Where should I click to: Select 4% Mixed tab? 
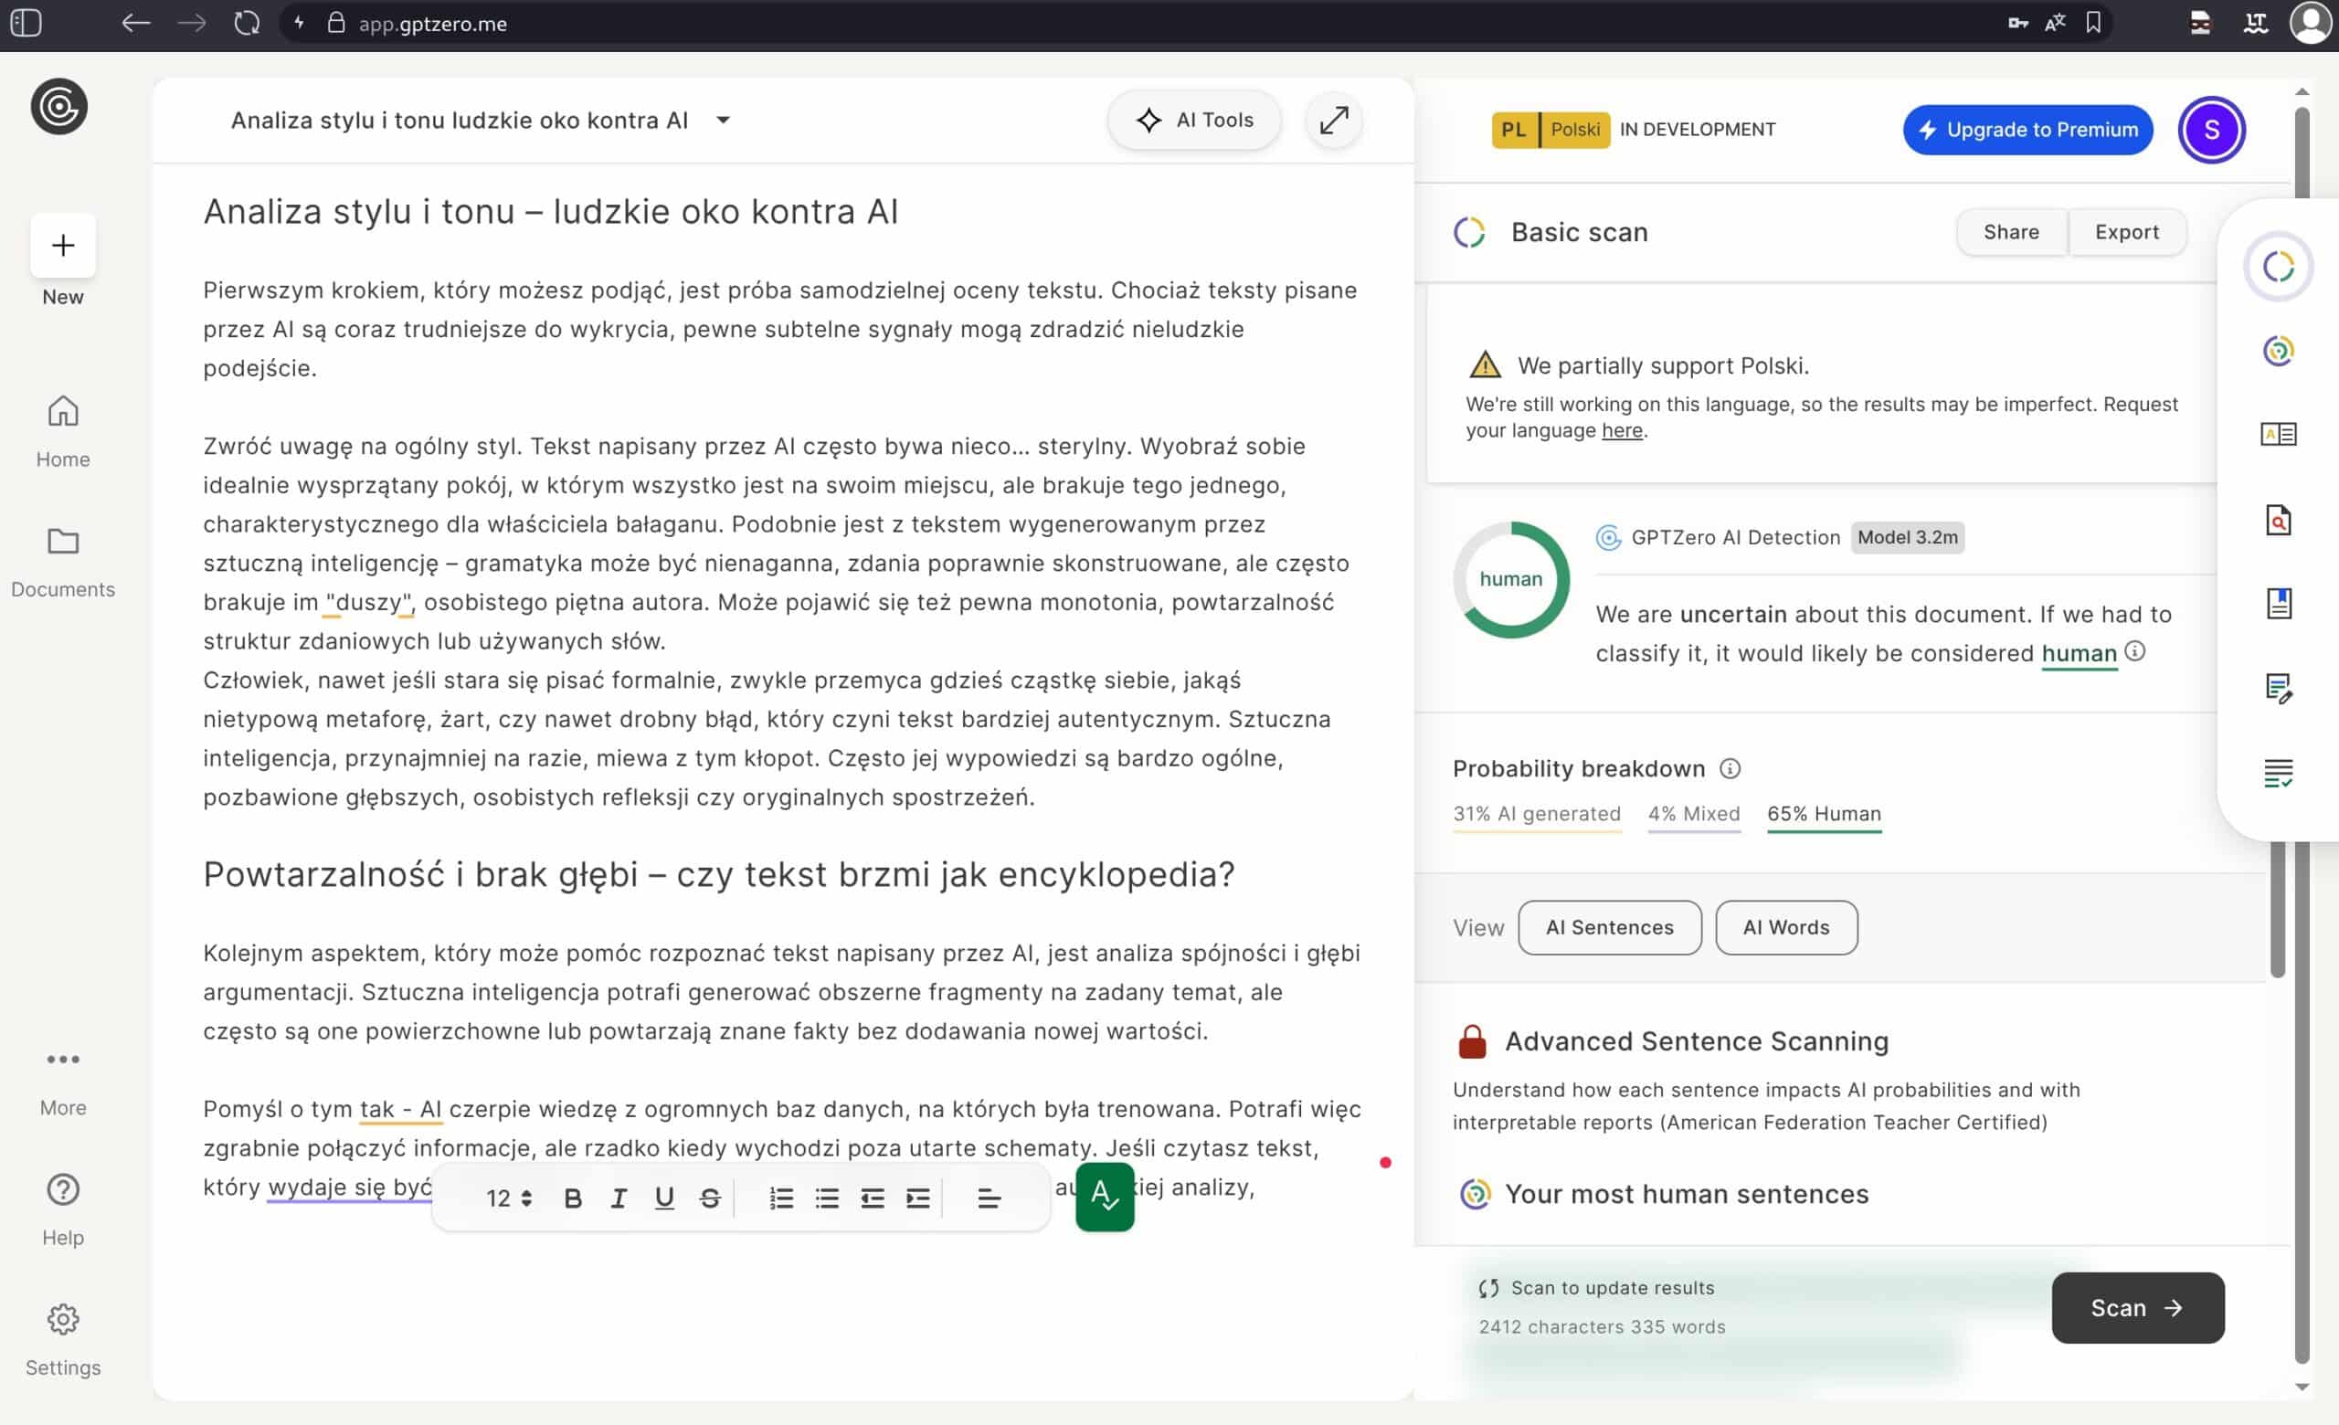pyautogui.click(x=1694, y=815)
